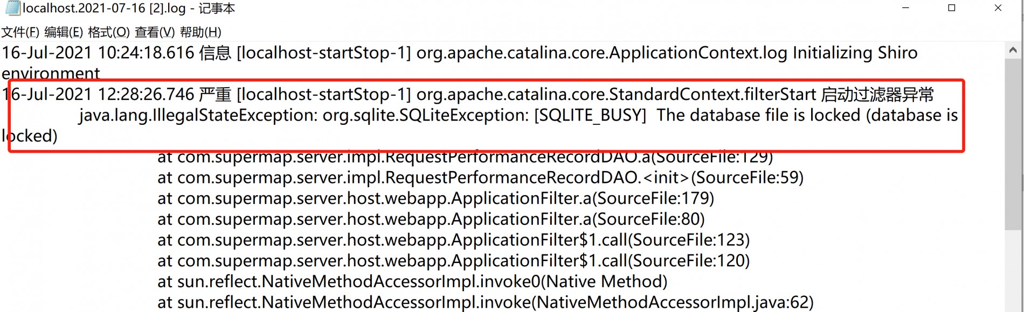The image size is (1024, 312).
Task: Minimize the Notepad window
Action: 905,8
